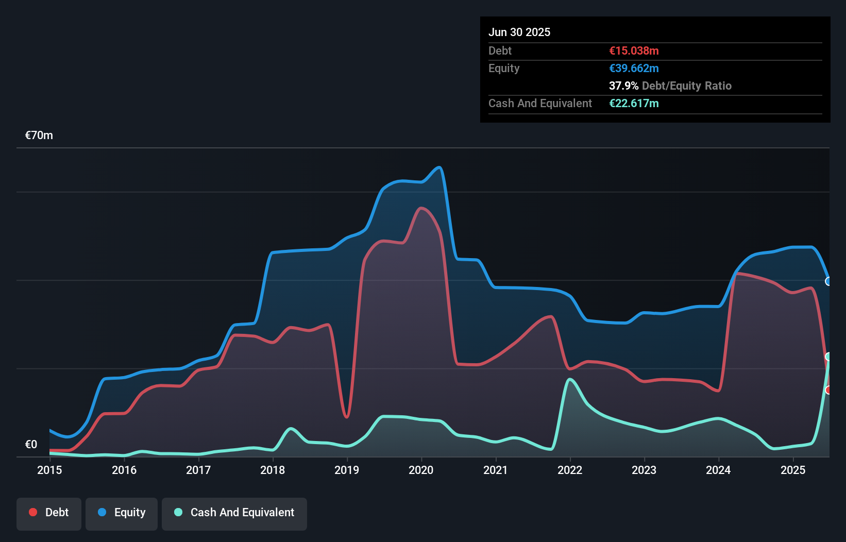Viewport: 846px width, 542px height.
Task: Click the €39.662m Equity value in tooltip
Action: point(634,68)
